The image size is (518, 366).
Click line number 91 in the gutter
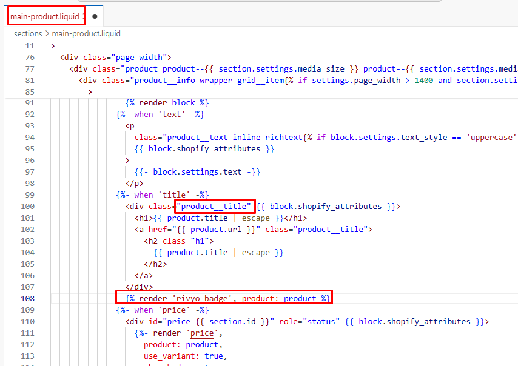[30, 102]
